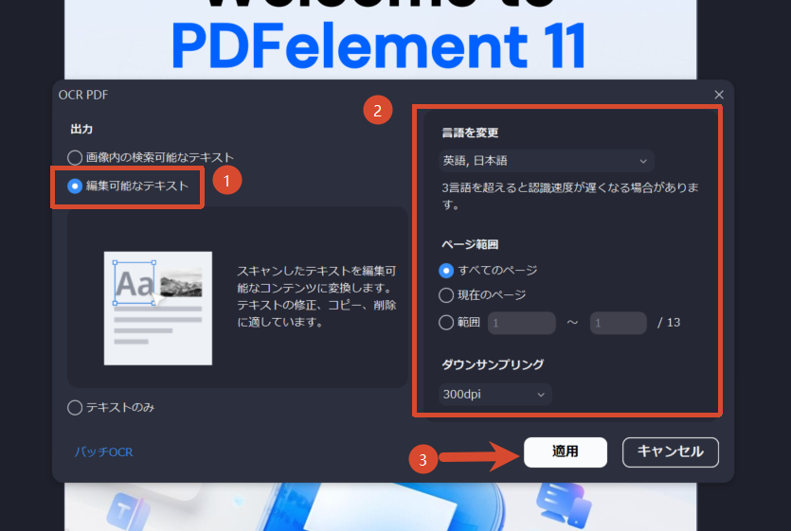Select 編集可能なテキスト output option

click(x=128, y=186)
